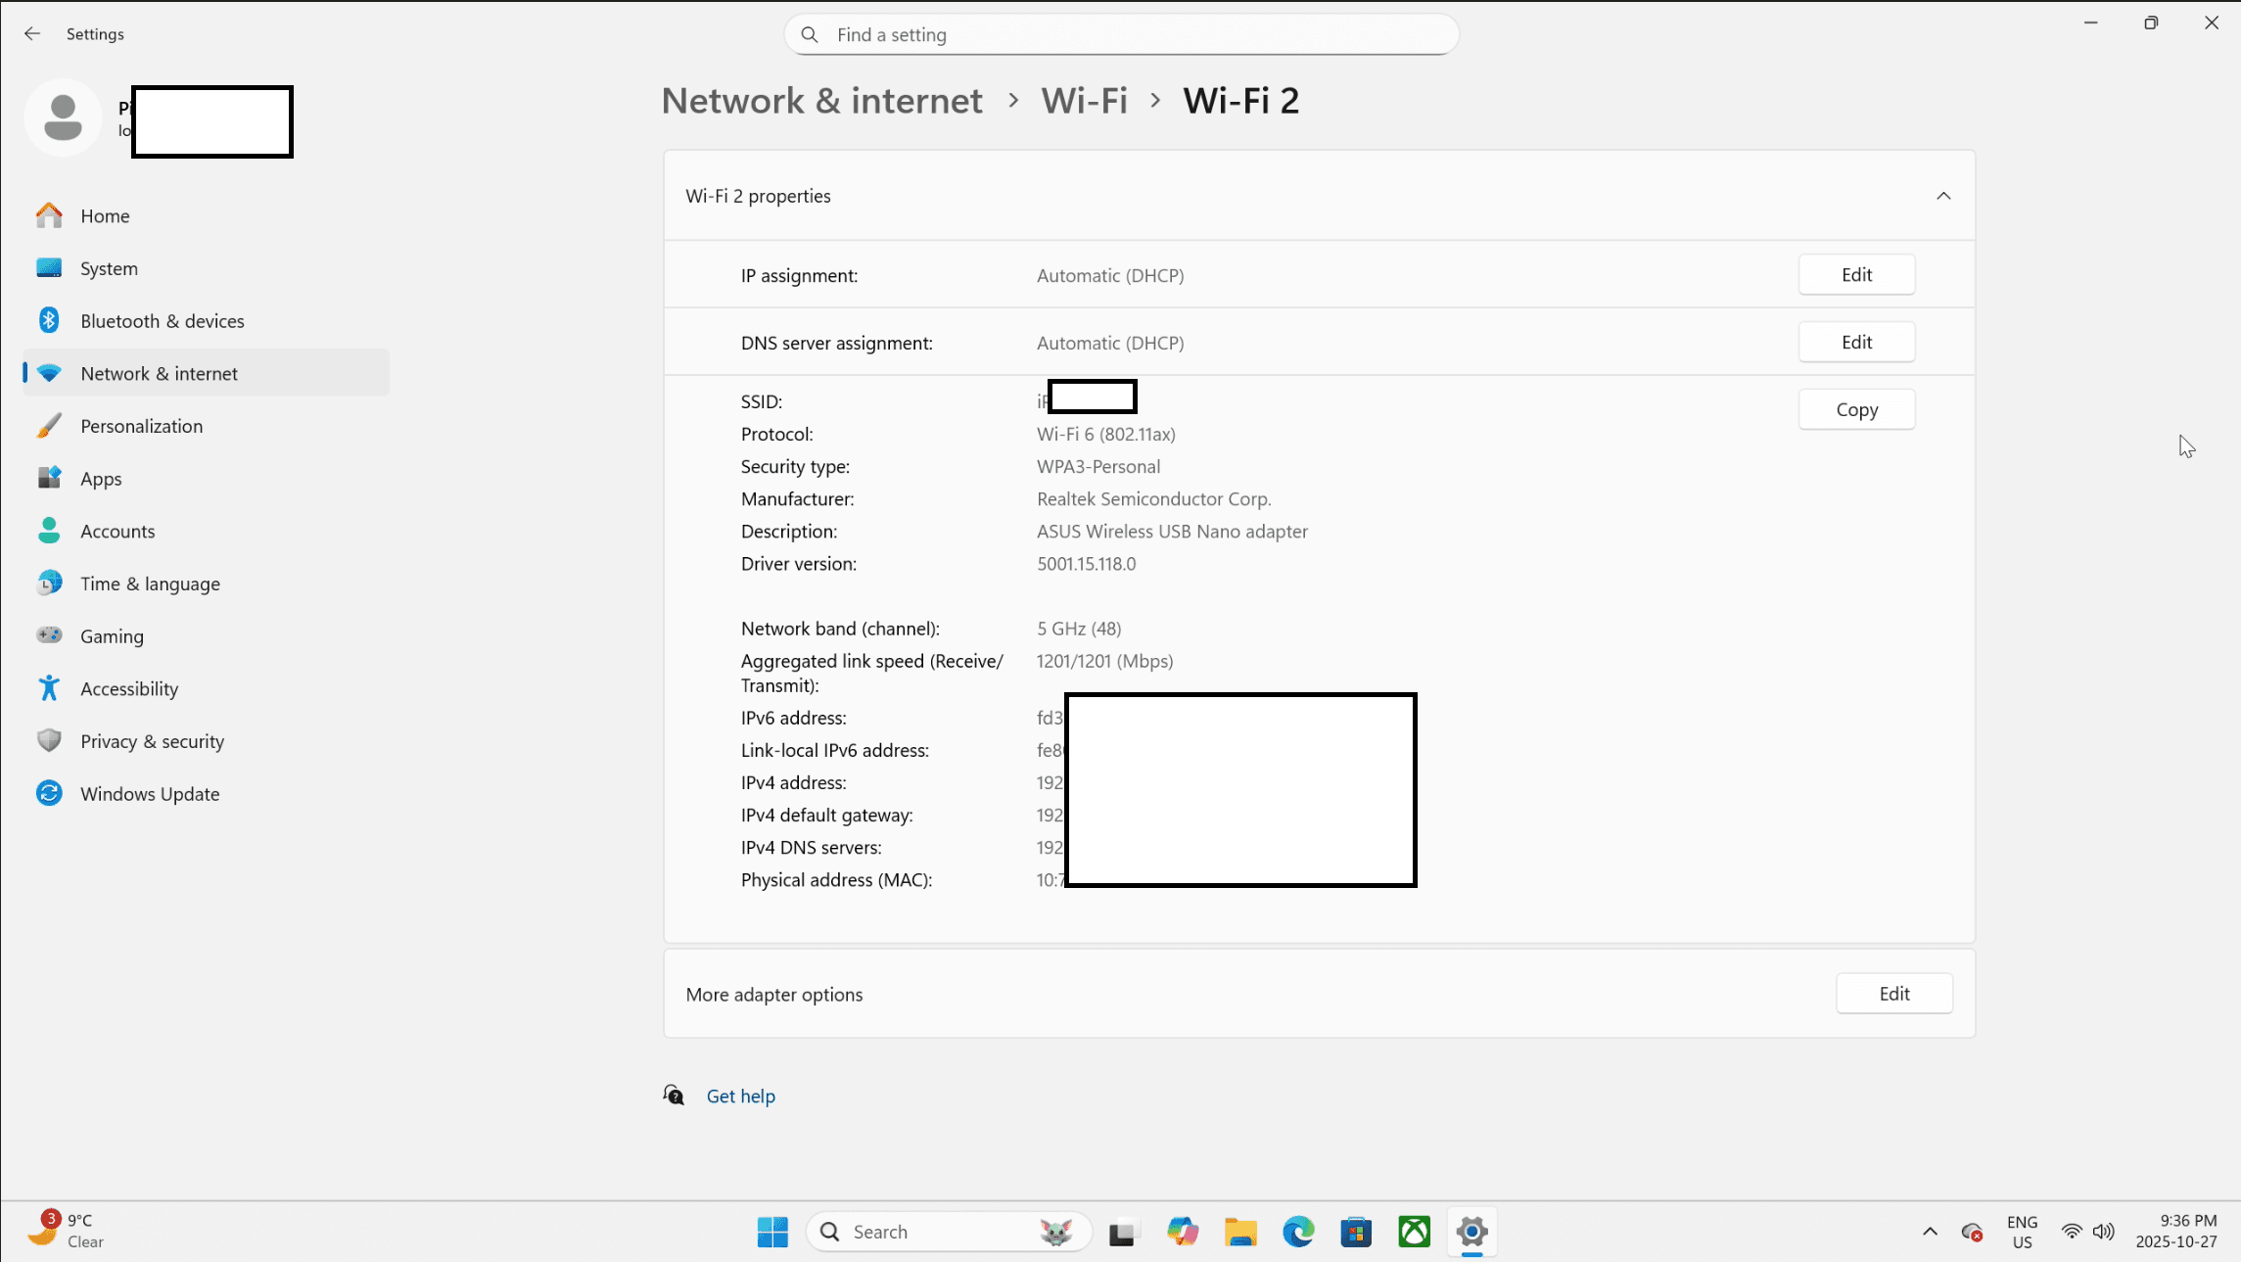Click the Get help link
Viewport: 2241px width, 1262px height.
tap(740, 1097)
